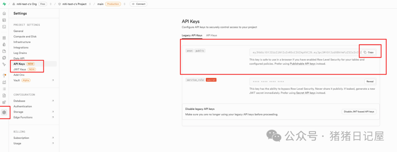
Task: Open the Logs list icon in sidebar
Action: tap(4, 89)
